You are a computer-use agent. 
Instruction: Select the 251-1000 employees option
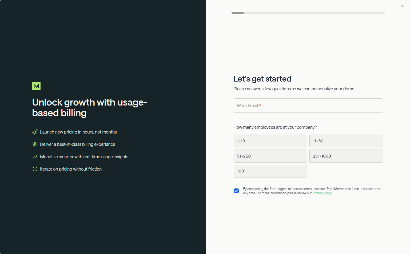click(x=346, y=156)
